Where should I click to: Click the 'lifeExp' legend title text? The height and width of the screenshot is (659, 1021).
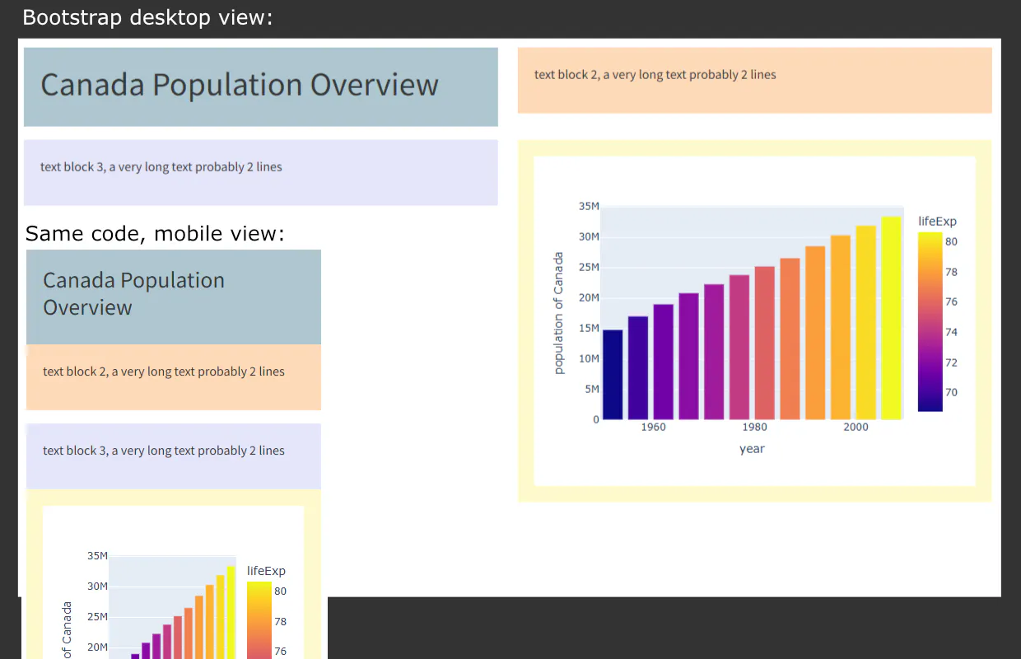pyautogui.click(x=936, y=221)
